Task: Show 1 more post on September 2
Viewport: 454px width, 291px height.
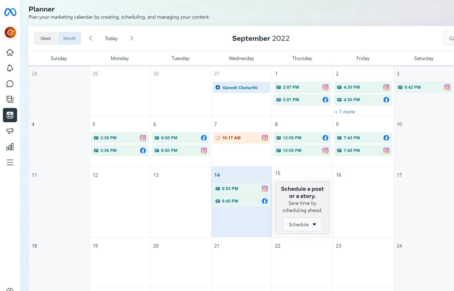Action: (345, 112)
